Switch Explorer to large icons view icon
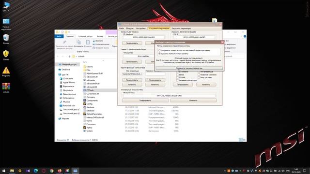The height and width of the screenshot is (174, 310). pyautogui.click(x=244, y=140)
